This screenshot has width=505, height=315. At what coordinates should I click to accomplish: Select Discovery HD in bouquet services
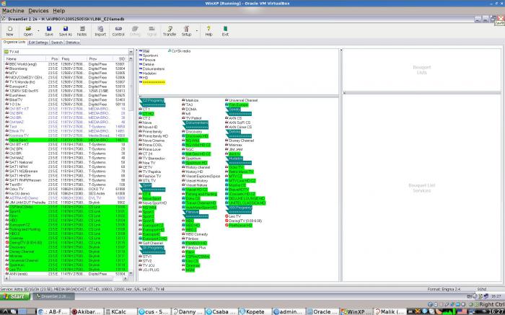click(196, 136)
